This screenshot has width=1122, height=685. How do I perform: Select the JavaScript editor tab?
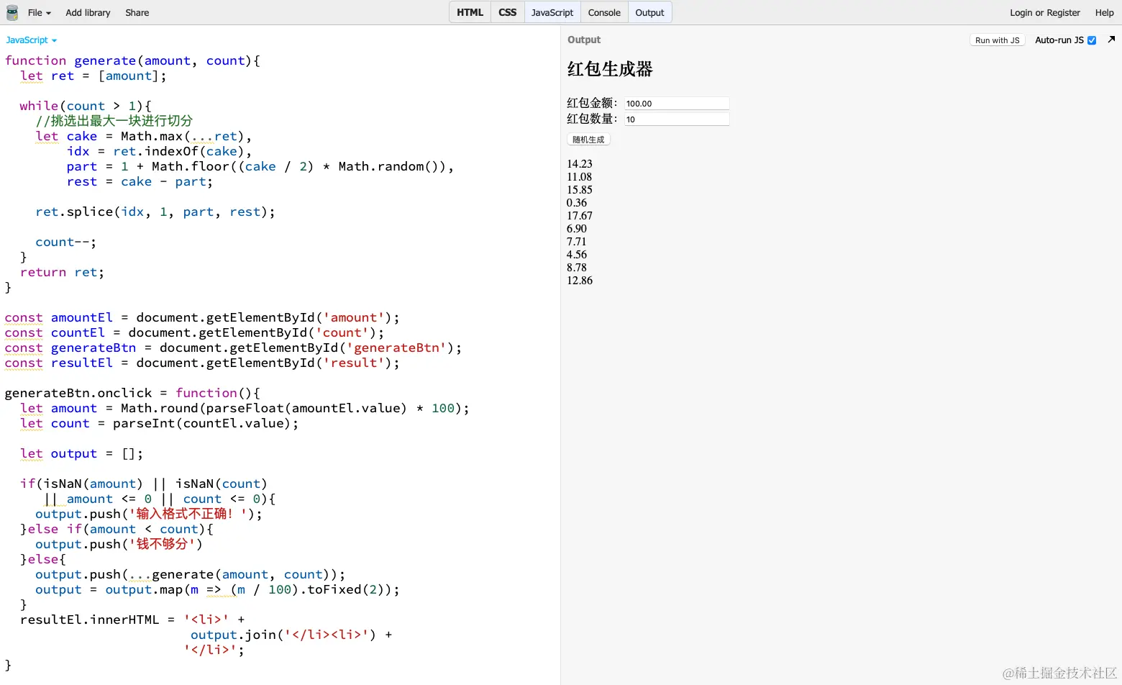coord(552,12)
